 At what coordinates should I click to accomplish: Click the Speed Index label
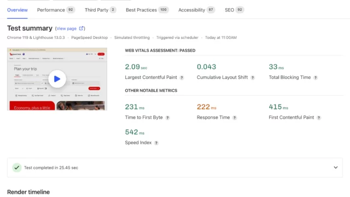[138, 142]
